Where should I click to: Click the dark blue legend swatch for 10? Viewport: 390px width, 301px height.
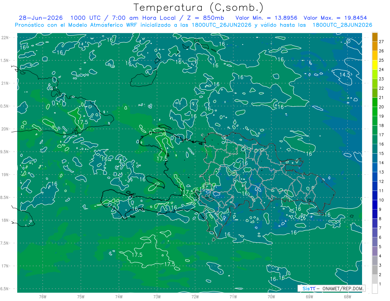tap(375, 195)
